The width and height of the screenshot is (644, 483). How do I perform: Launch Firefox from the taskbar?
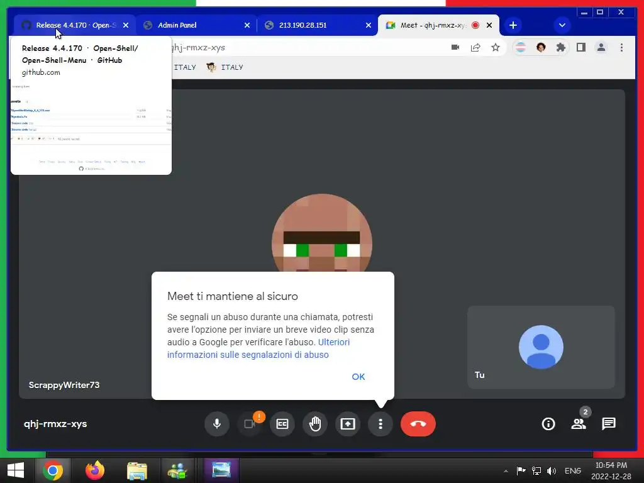pyautogui.click(x=95, y=470)
